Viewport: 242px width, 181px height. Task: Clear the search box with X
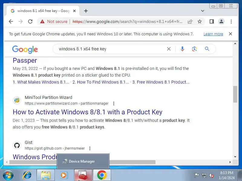click(169, 49)
